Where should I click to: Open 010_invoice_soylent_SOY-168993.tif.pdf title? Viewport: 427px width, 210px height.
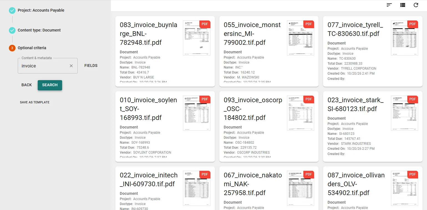(148, 109)
